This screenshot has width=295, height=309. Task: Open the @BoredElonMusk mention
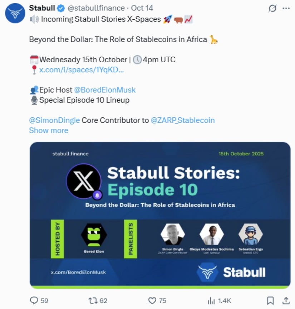105,90
